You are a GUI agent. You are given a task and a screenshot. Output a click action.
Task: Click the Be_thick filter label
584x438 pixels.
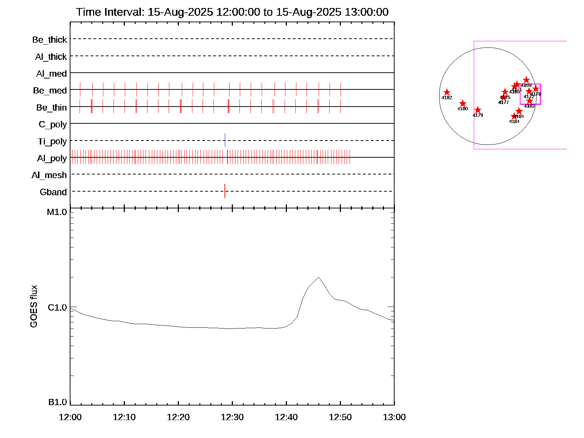[x=50, y=40]
